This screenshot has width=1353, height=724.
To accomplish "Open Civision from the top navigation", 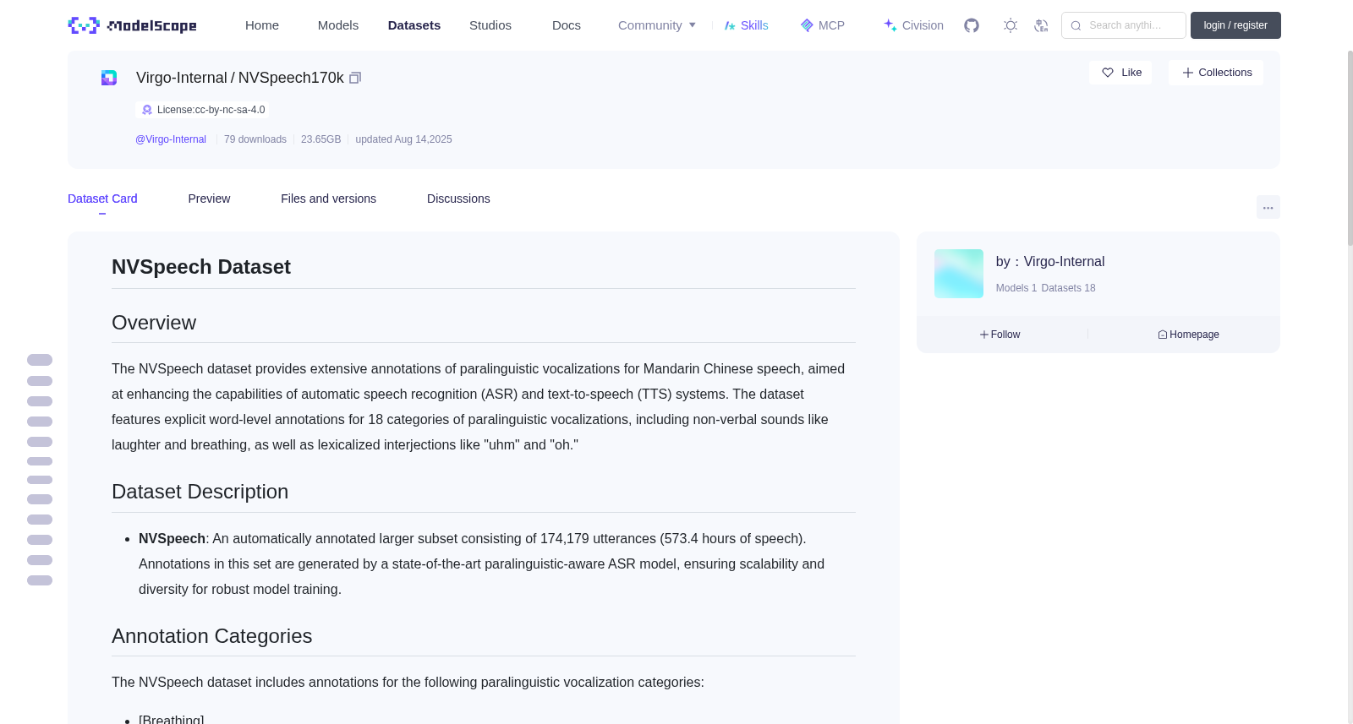I will click(x=913, y=25).
